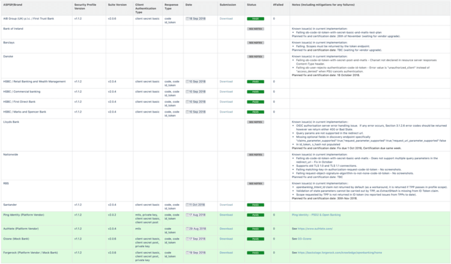Viewport: 451px width, 264px height.
Task: Open the Download link for HSBC First Direct Bank
Action: click(x=226, y=102)
